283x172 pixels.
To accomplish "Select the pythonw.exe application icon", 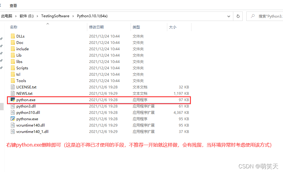I will 13,119.
